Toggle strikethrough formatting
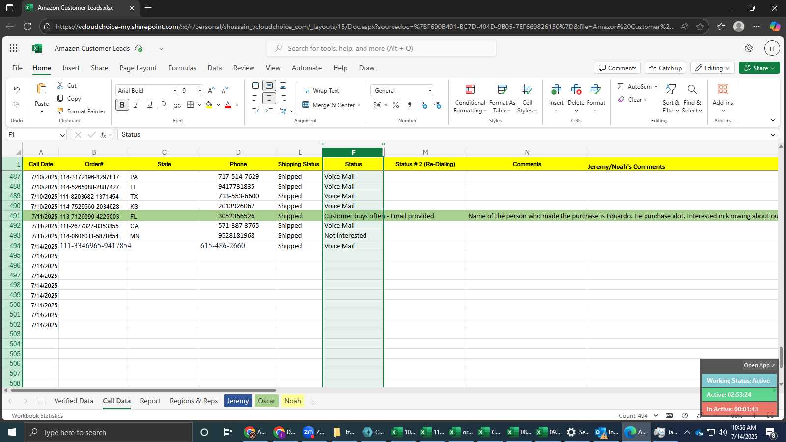786x442 pixels. point(177,105)
